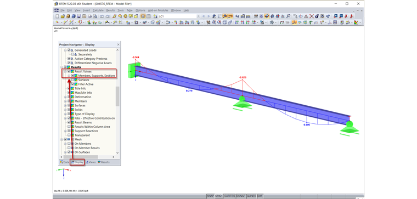The width and height of the screenshot is (417, 199).
Task: Toggle the GLINES status bar button
Action: 251,196
